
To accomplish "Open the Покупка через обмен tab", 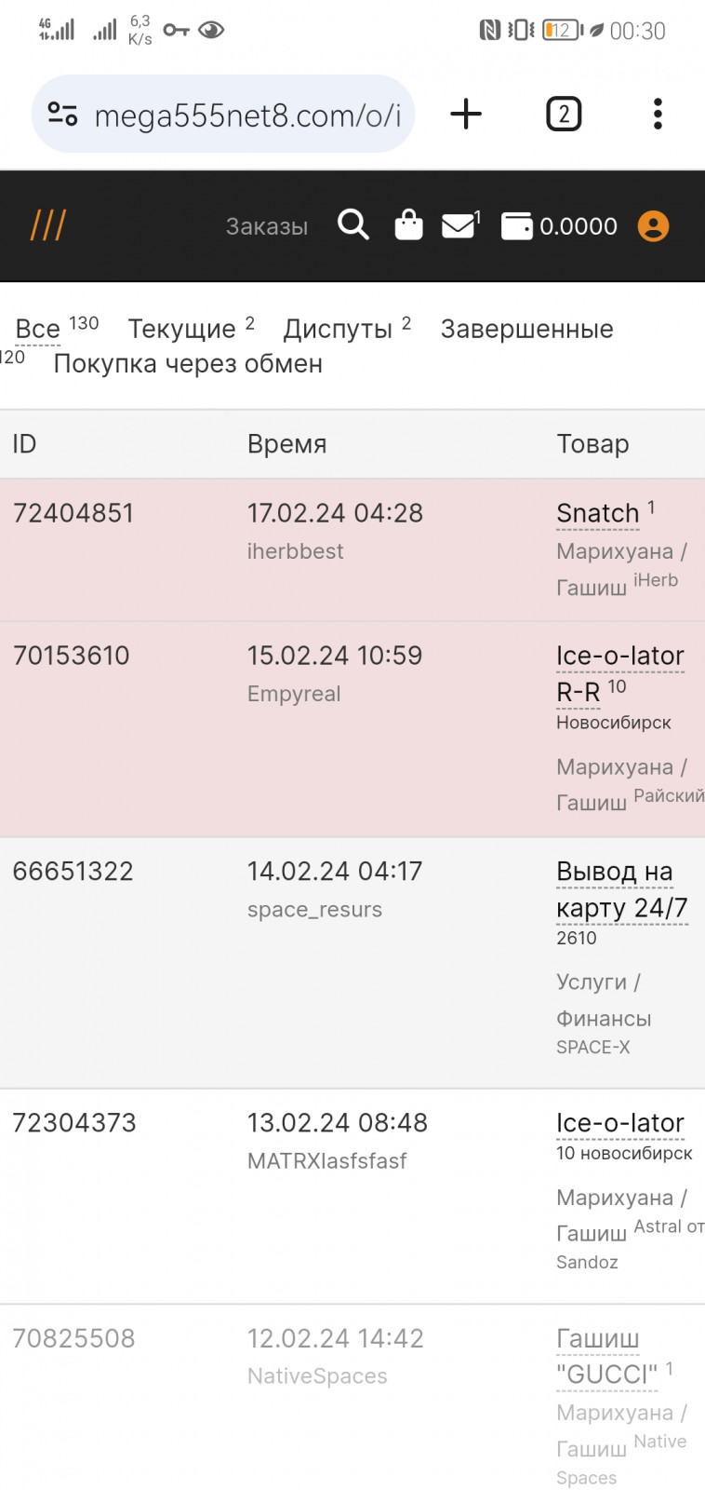I will pyautogui.click(x=188, y=363).
